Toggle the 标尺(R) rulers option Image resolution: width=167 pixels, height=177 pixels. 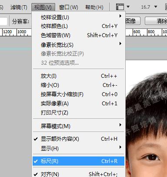click(x=79, y=161)
